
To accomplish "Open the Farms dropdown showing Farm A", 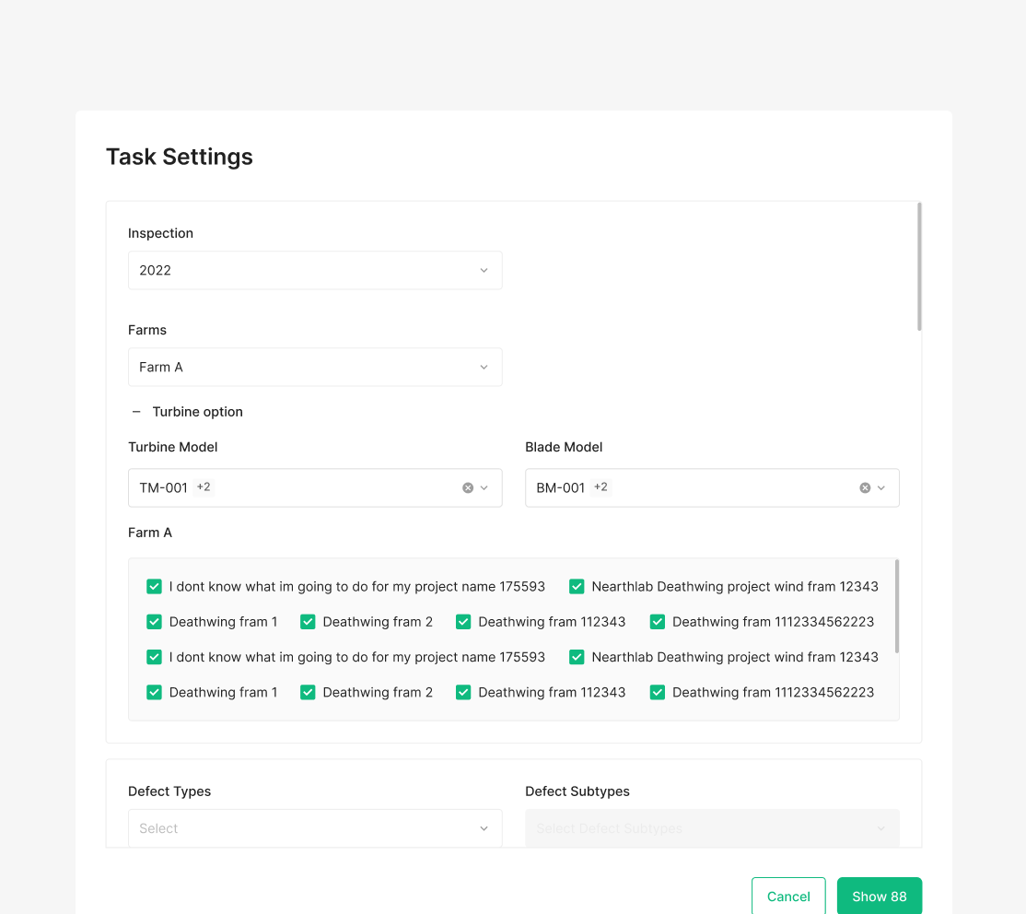I will tap(315, 367).
